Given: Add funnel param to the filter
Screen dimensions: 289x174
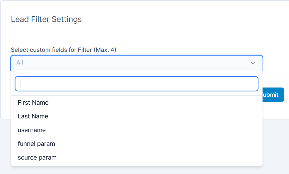Looking at the screenshot, I should (x=36, y=144).
